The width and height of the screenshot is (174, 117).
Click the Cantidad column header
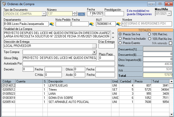pos(127,81)
